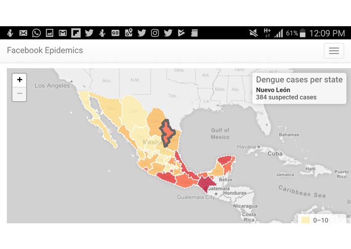Zoom out the map with minus button
The width and height of the screenshot is (351, 249).
(20, 94)
